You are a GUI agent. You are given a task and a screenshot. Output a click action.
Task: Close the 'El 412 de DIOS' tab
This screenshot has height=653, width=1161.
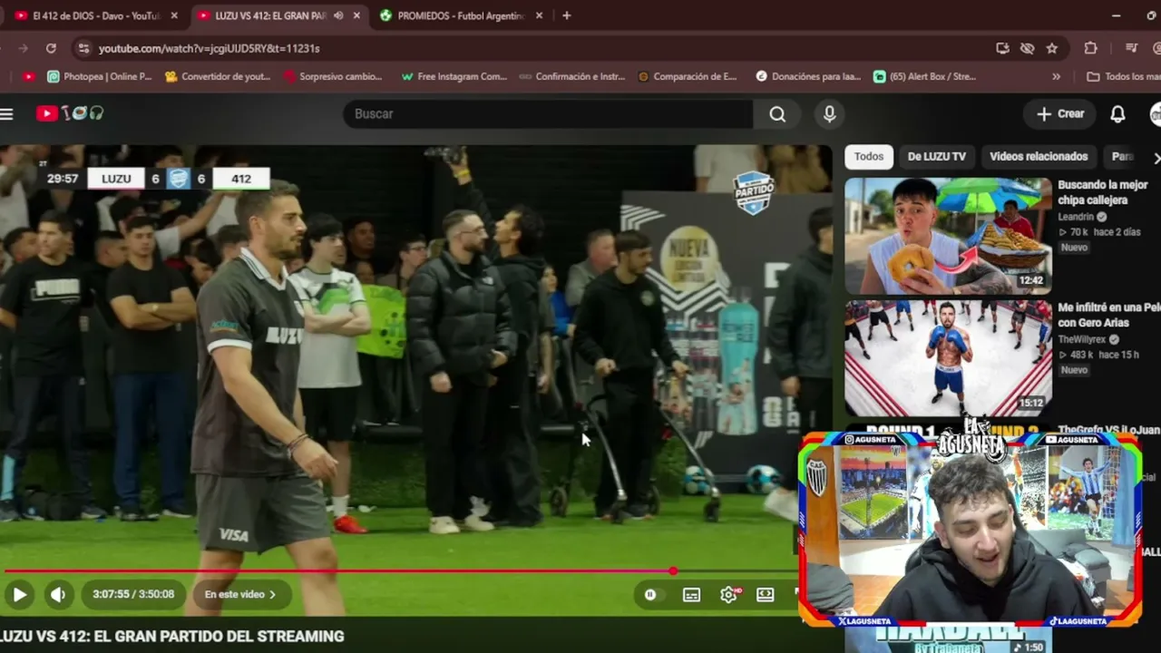pyautogui.click(x=174, y=15)
